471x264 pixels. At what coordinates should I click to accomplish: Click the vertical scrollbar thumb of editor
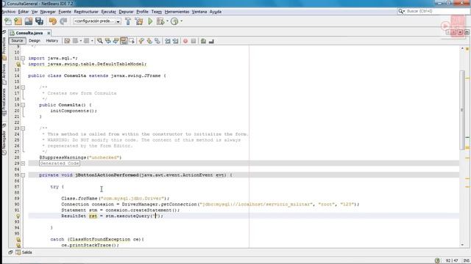[x=462, y=110]
